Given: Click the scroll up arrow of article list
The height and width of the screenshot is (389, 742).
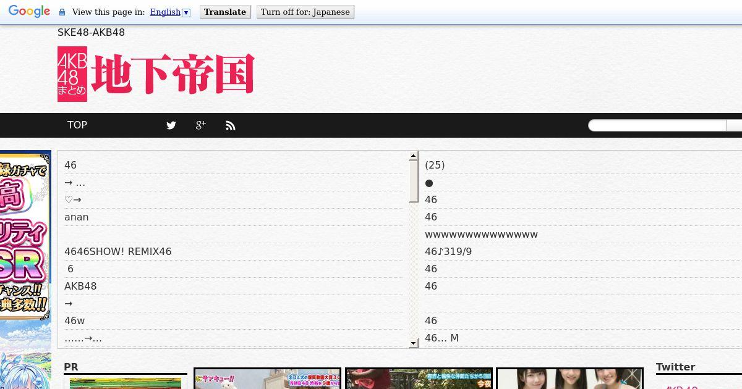Looking at the screenshot, I should click(414, 156).
